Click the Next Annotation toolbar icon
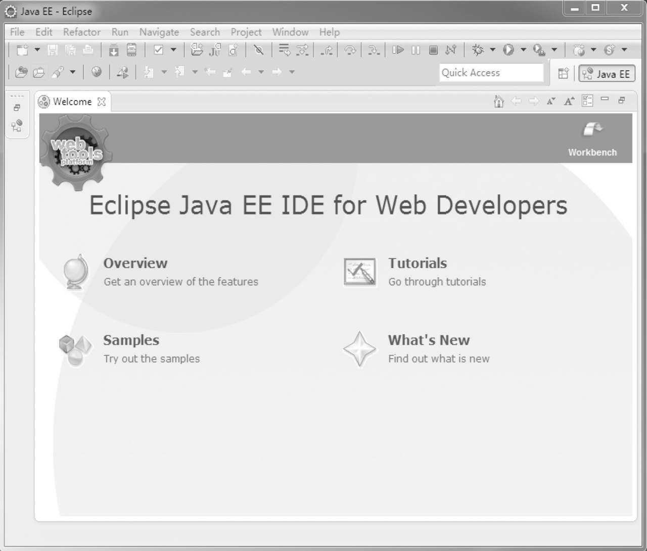 (149, 72)
